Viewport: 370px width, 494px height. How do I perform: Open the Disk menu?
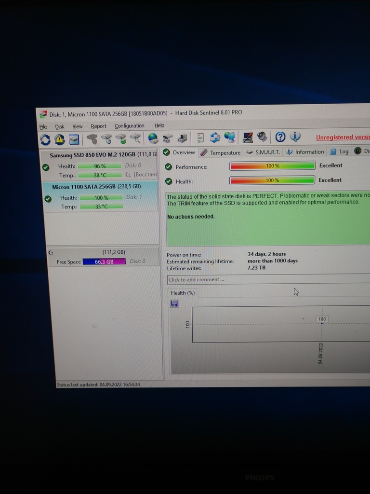59,127
